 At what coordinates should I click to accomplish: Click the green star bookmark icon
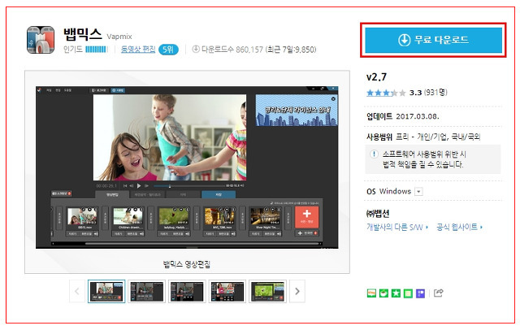(396, 293)
